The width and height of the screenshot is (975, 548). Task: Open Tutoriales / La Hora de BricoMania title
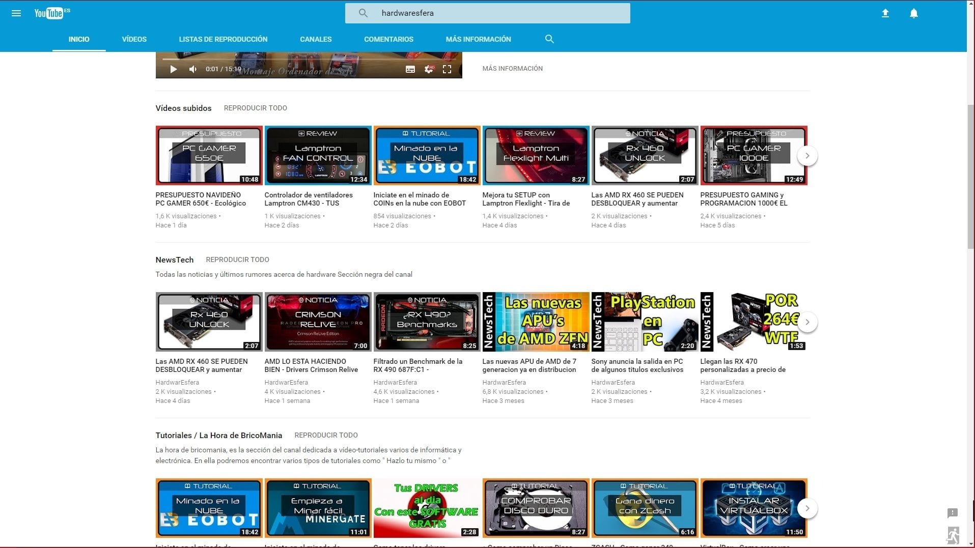(218, 435)
